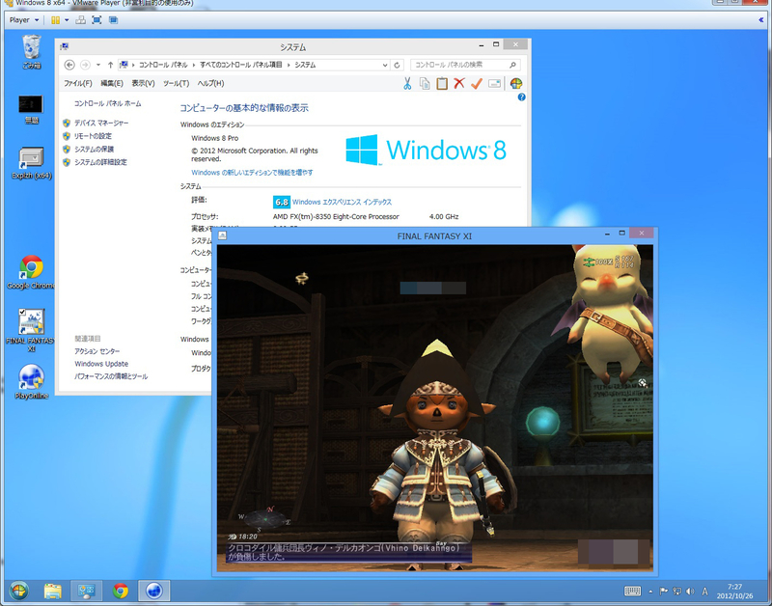Click the Windows の新しいエディションで機能を増やす link
The width and height of the screenshot is (772, 606).
point(252,173)
